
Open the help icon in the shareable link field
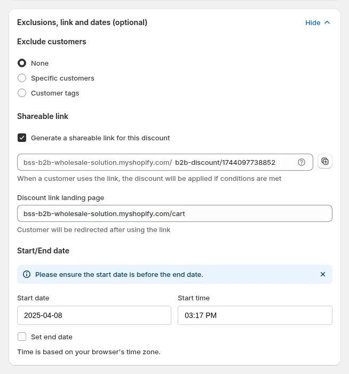click(302, 162)
